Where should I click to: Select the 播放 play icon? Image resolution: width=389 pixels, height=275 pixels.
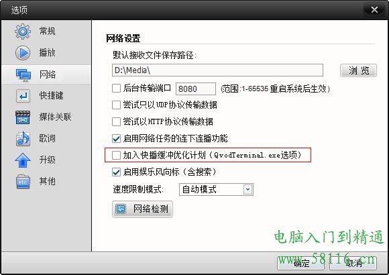point(23,53)
